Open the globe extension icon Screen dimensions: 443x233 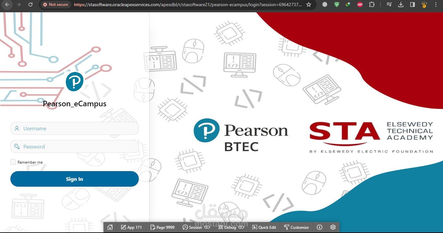(325, 5)
